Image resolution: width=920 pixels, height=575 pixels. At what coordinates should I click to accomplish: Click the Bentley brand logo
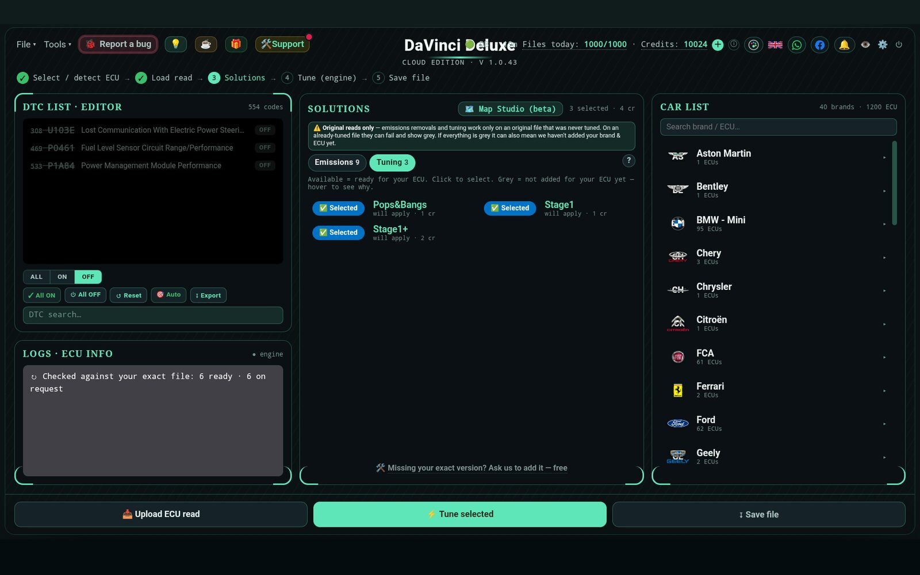point(678,190)
